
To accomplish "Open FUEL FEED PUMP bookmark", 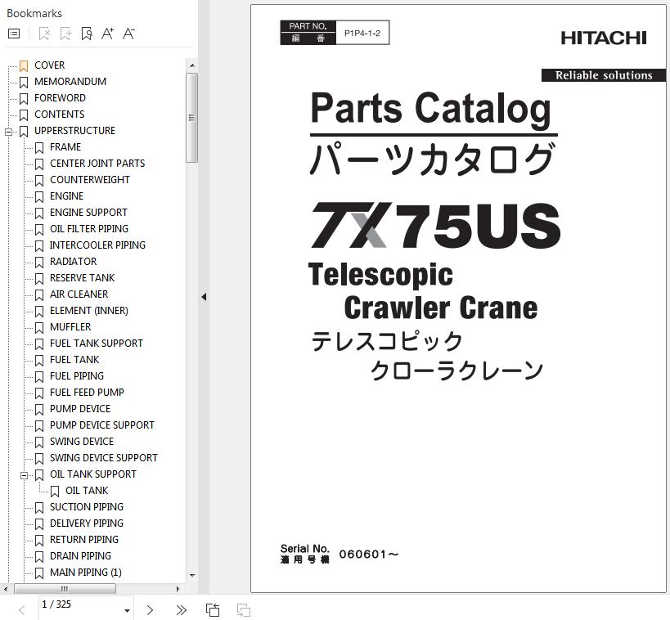I will pos(87,393).
